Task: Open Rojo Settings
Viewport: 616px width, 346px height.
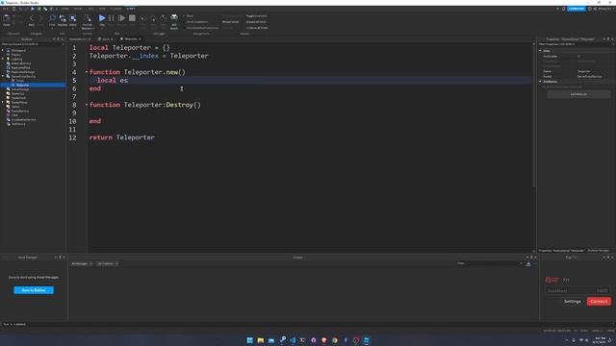Action: 573,301
